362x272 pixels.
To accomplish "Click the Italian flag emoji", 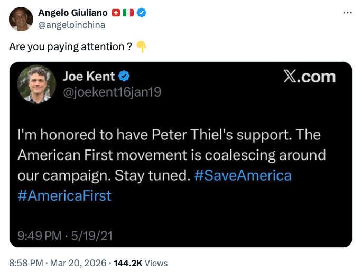I will pyautogui.click(x=128, y=13).
